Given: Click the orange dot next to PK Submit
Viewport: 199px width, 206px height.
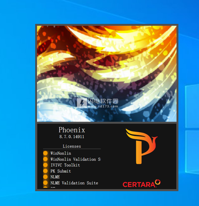Looking at the screenshot, I should click(45, 171).
